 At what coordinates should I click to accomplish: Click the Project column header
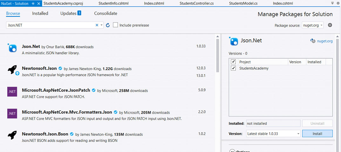263,62
